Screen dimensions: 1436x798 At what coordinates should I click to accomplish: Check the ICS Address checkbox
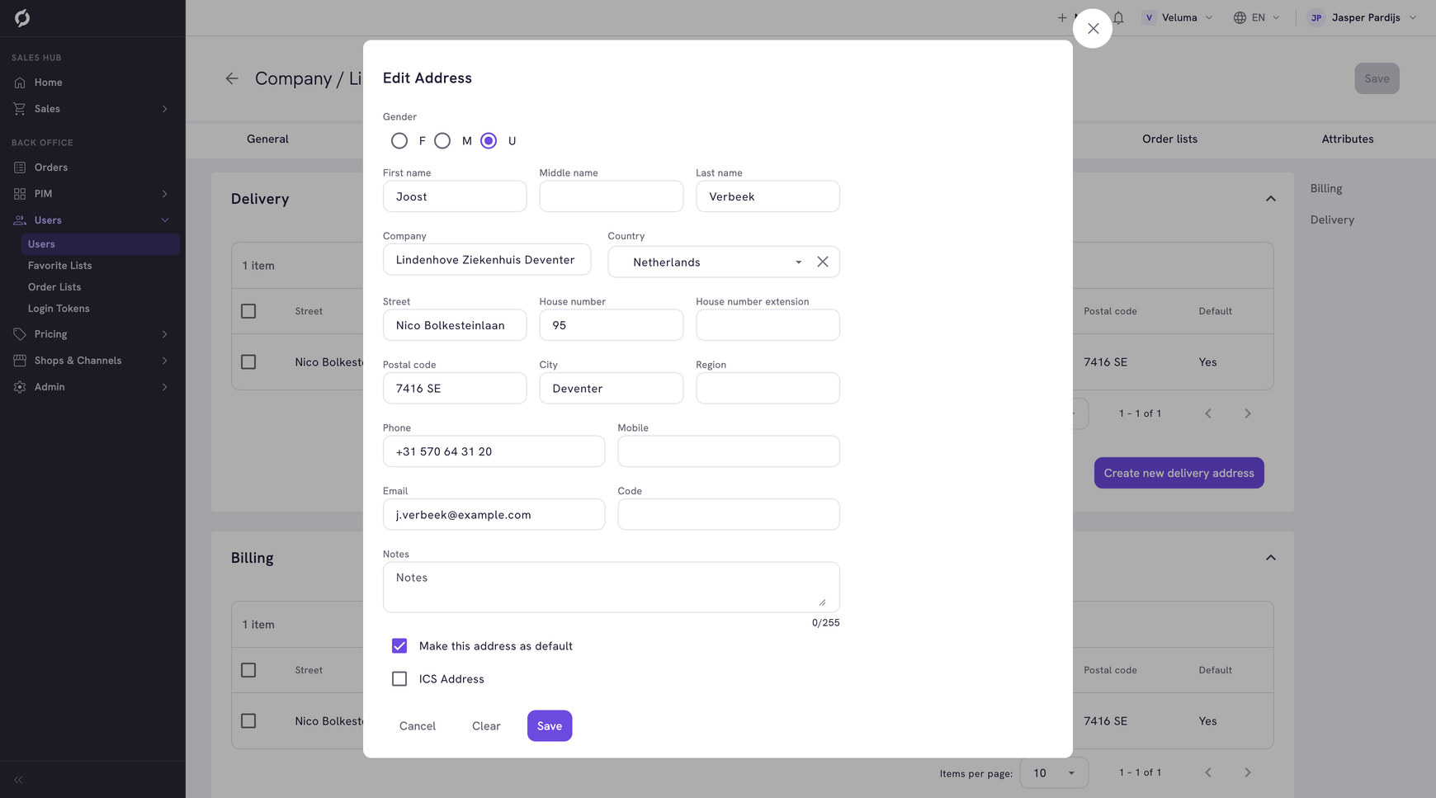(399, 679)
